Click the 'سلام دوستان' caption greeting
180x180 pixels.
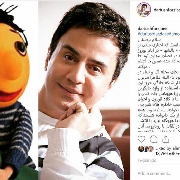(x=149, y=40)
